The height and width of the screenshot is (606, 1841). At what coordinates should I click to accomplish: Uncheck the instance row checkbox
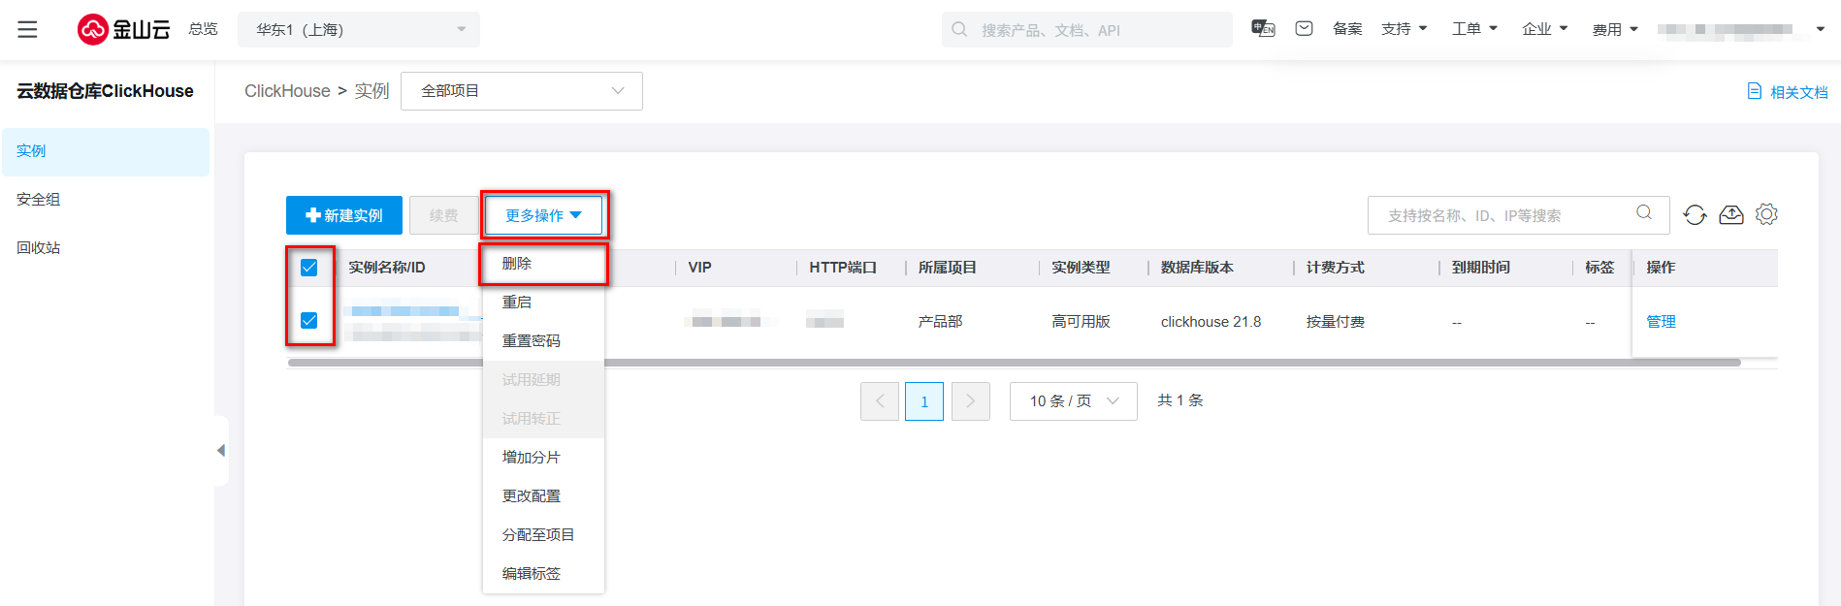[309, 321]
